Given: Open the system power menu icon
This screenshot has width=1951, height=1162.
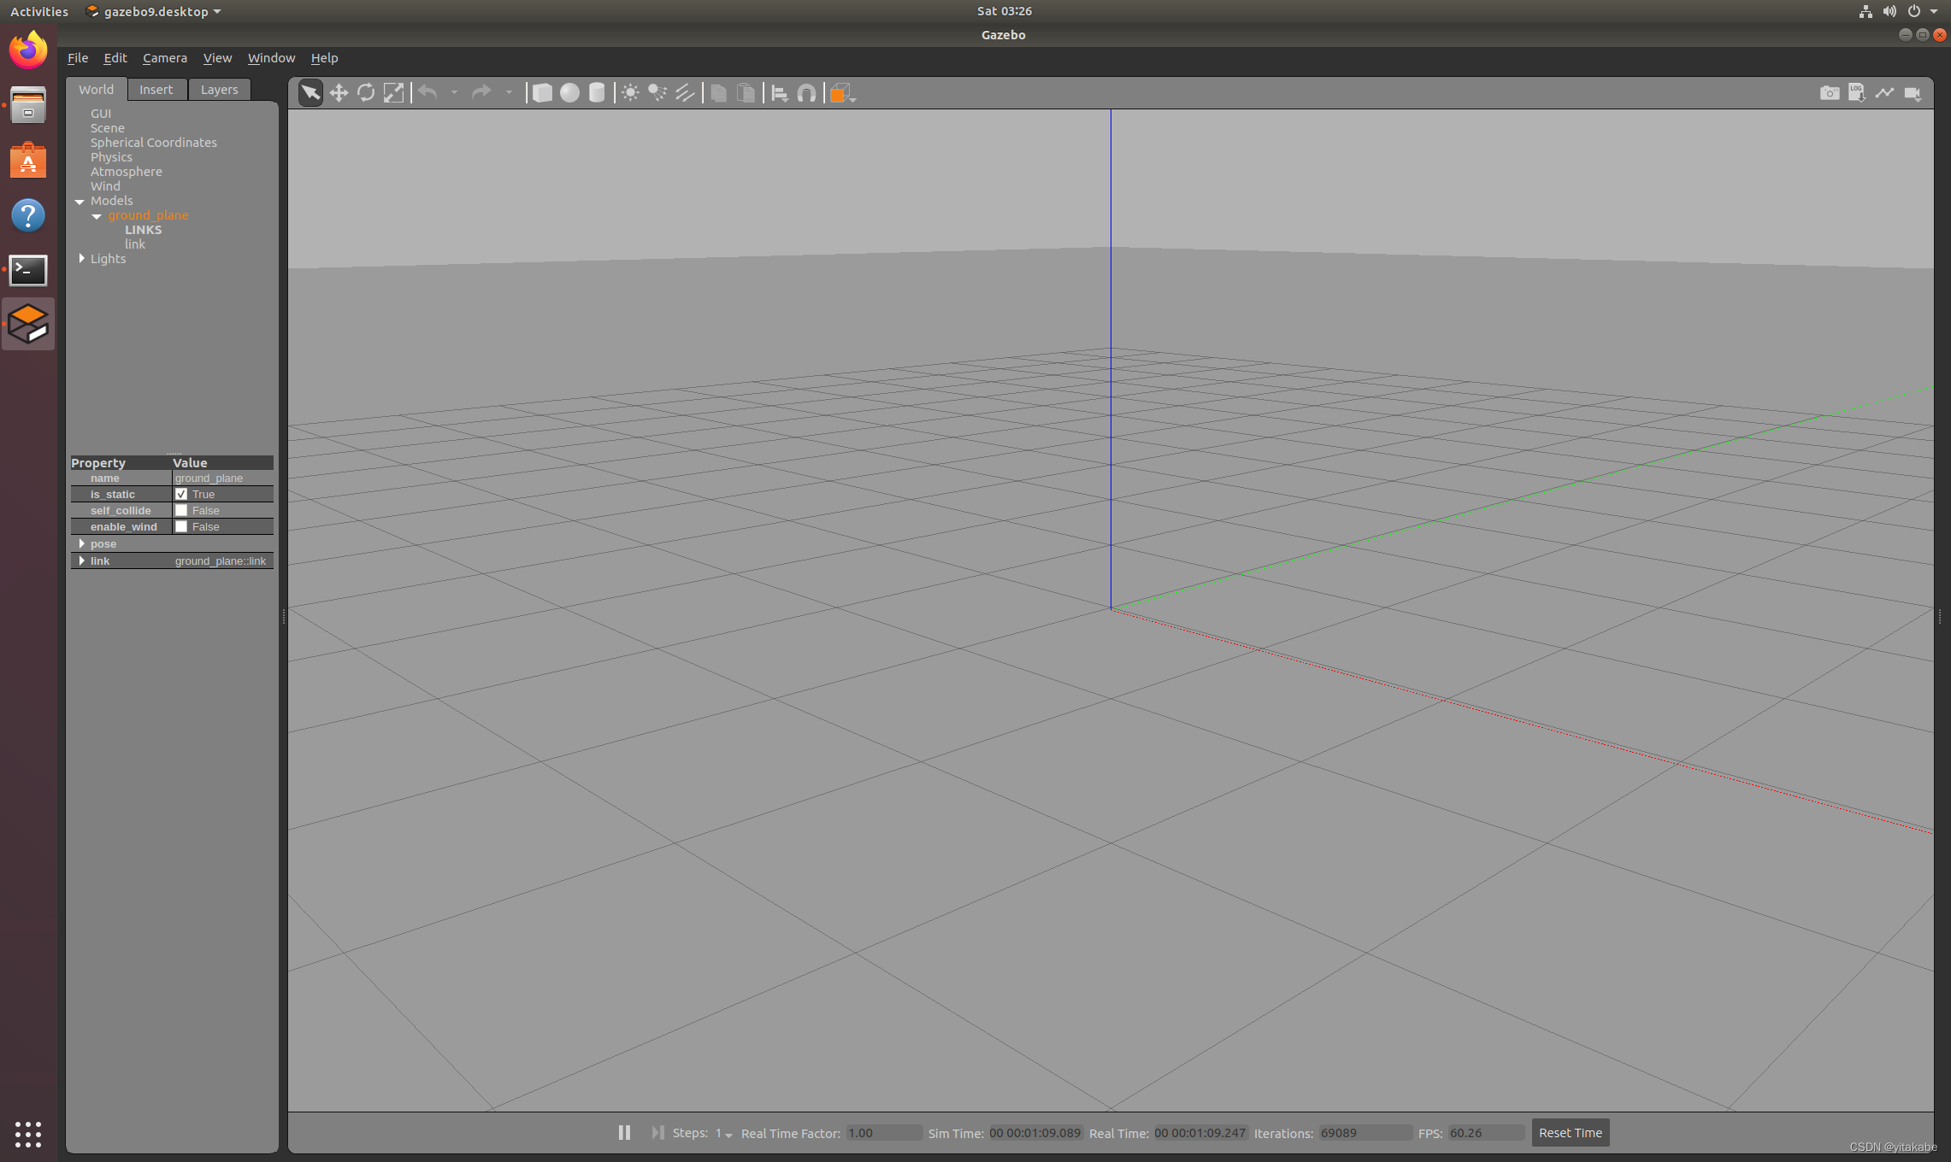Looking at the screenshot, I should point(1914,11).
